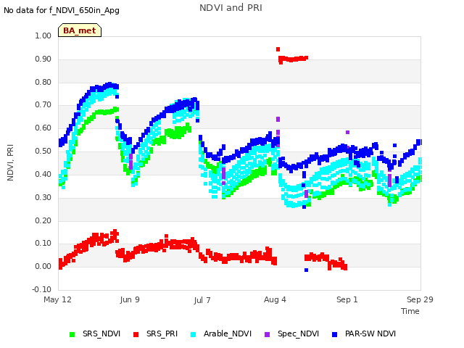Click the 0.20 y-axis tick label
The image size is (464, 348).
click(43, 220)
